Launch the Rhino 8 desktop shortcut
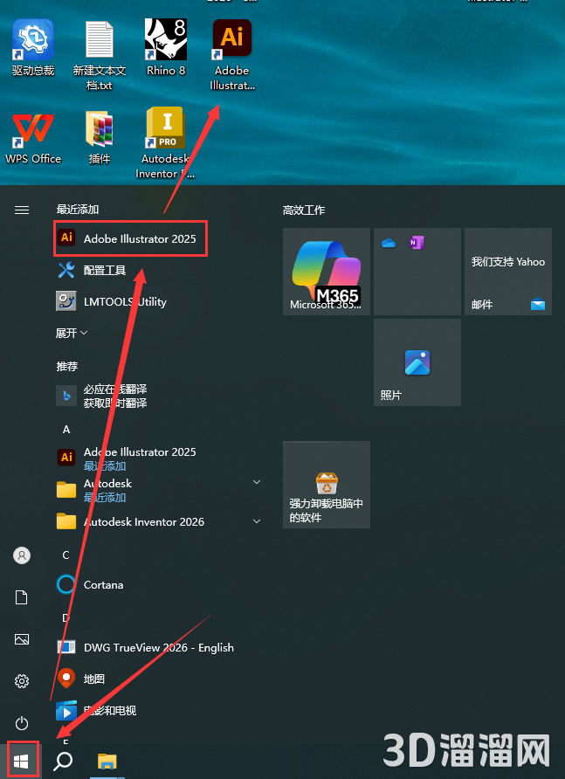The width and height of the screenshot is (565, 779). [165, 48]
